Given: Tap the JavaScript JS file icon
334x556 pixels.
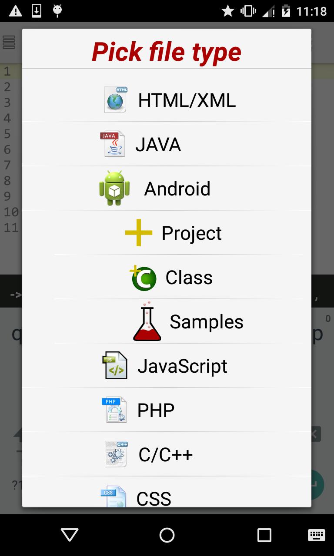Looking at the screenshot, I should (x=115, y=366).
